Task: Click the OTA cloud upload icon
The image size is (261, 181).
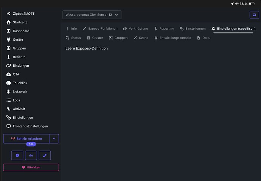Action: click(8, 74)
